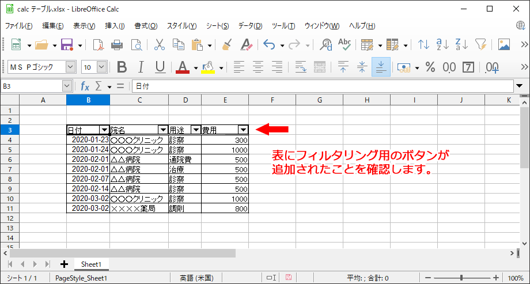Open filter dropdown for 費用 column
Viewport: 530px width, 284px height.
[243, 130]
